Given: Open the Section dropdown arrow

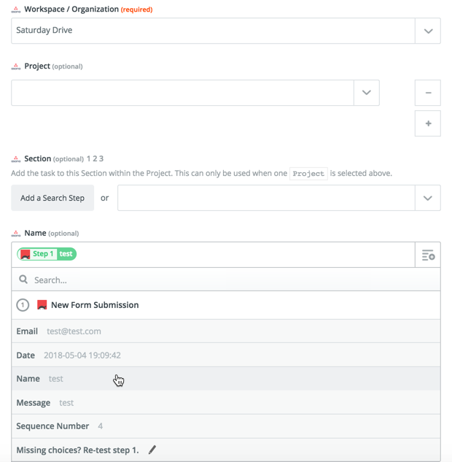Looking at the screenshot, I should (x=428, y=198).
